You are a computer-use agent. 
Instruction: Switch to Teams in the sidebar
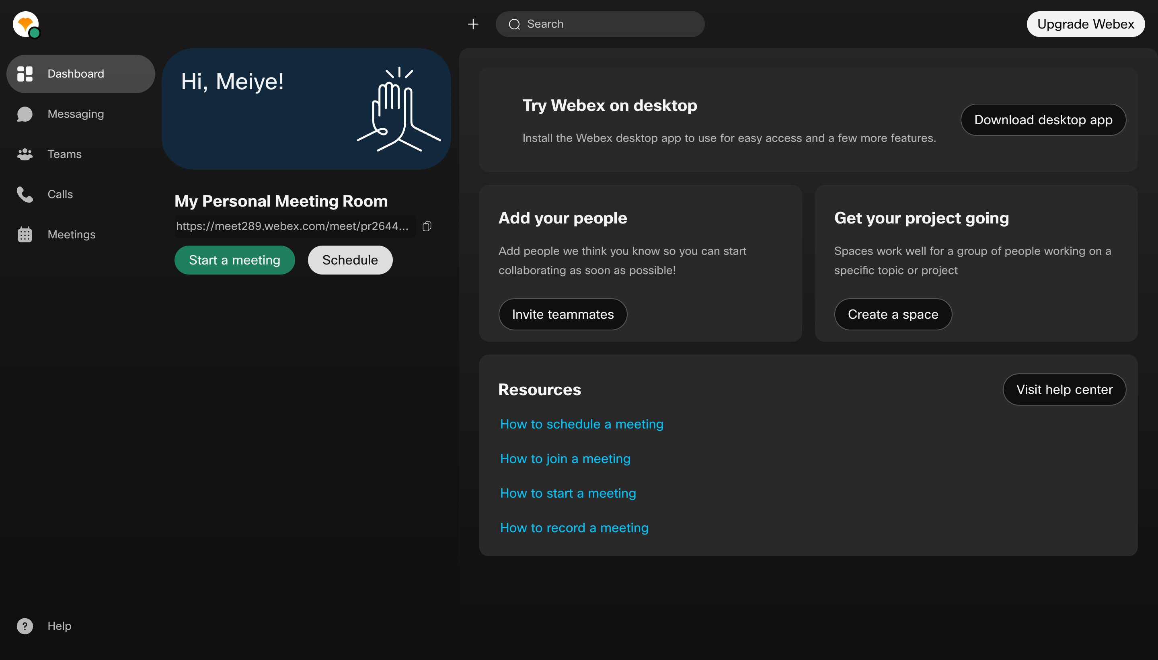[x=81, y=154]
